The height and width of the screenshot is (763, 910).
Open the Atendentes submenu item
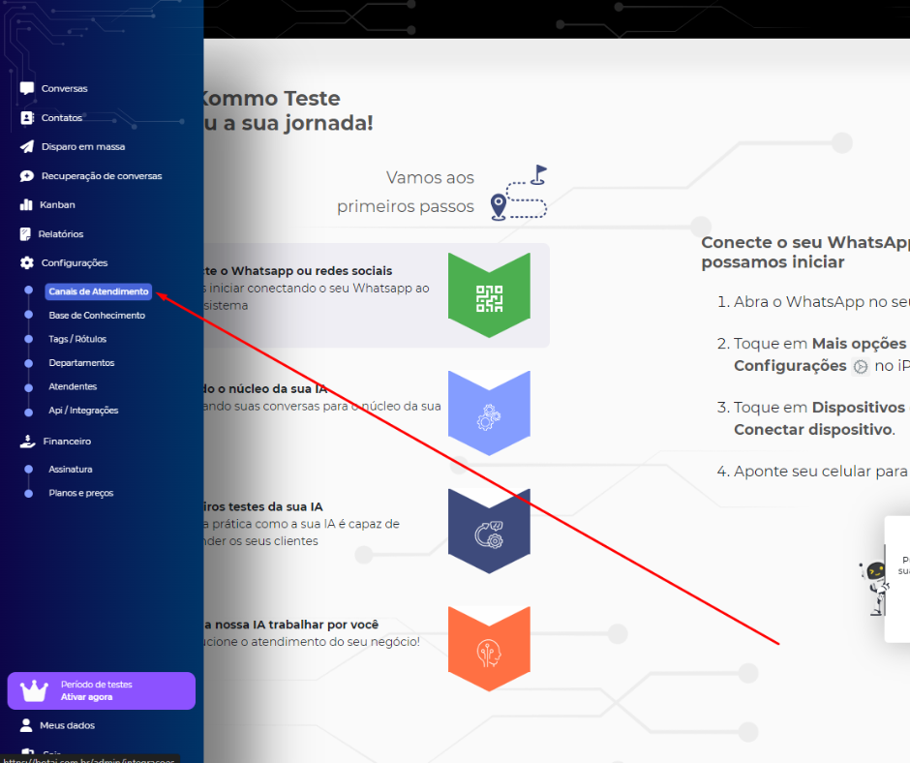click(73, 386)
